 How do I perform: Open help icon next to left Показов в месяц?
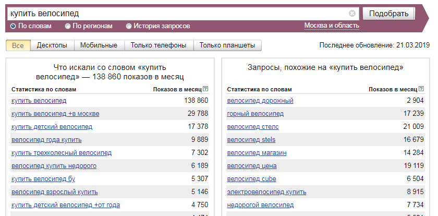tap(205, 89)
